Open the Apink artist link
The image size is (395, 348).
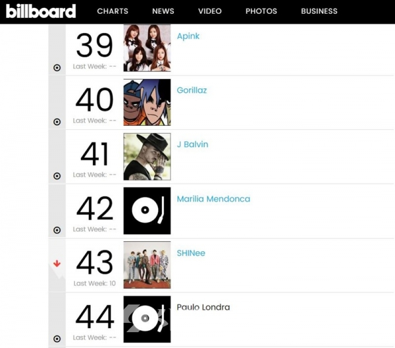[188, 36]
